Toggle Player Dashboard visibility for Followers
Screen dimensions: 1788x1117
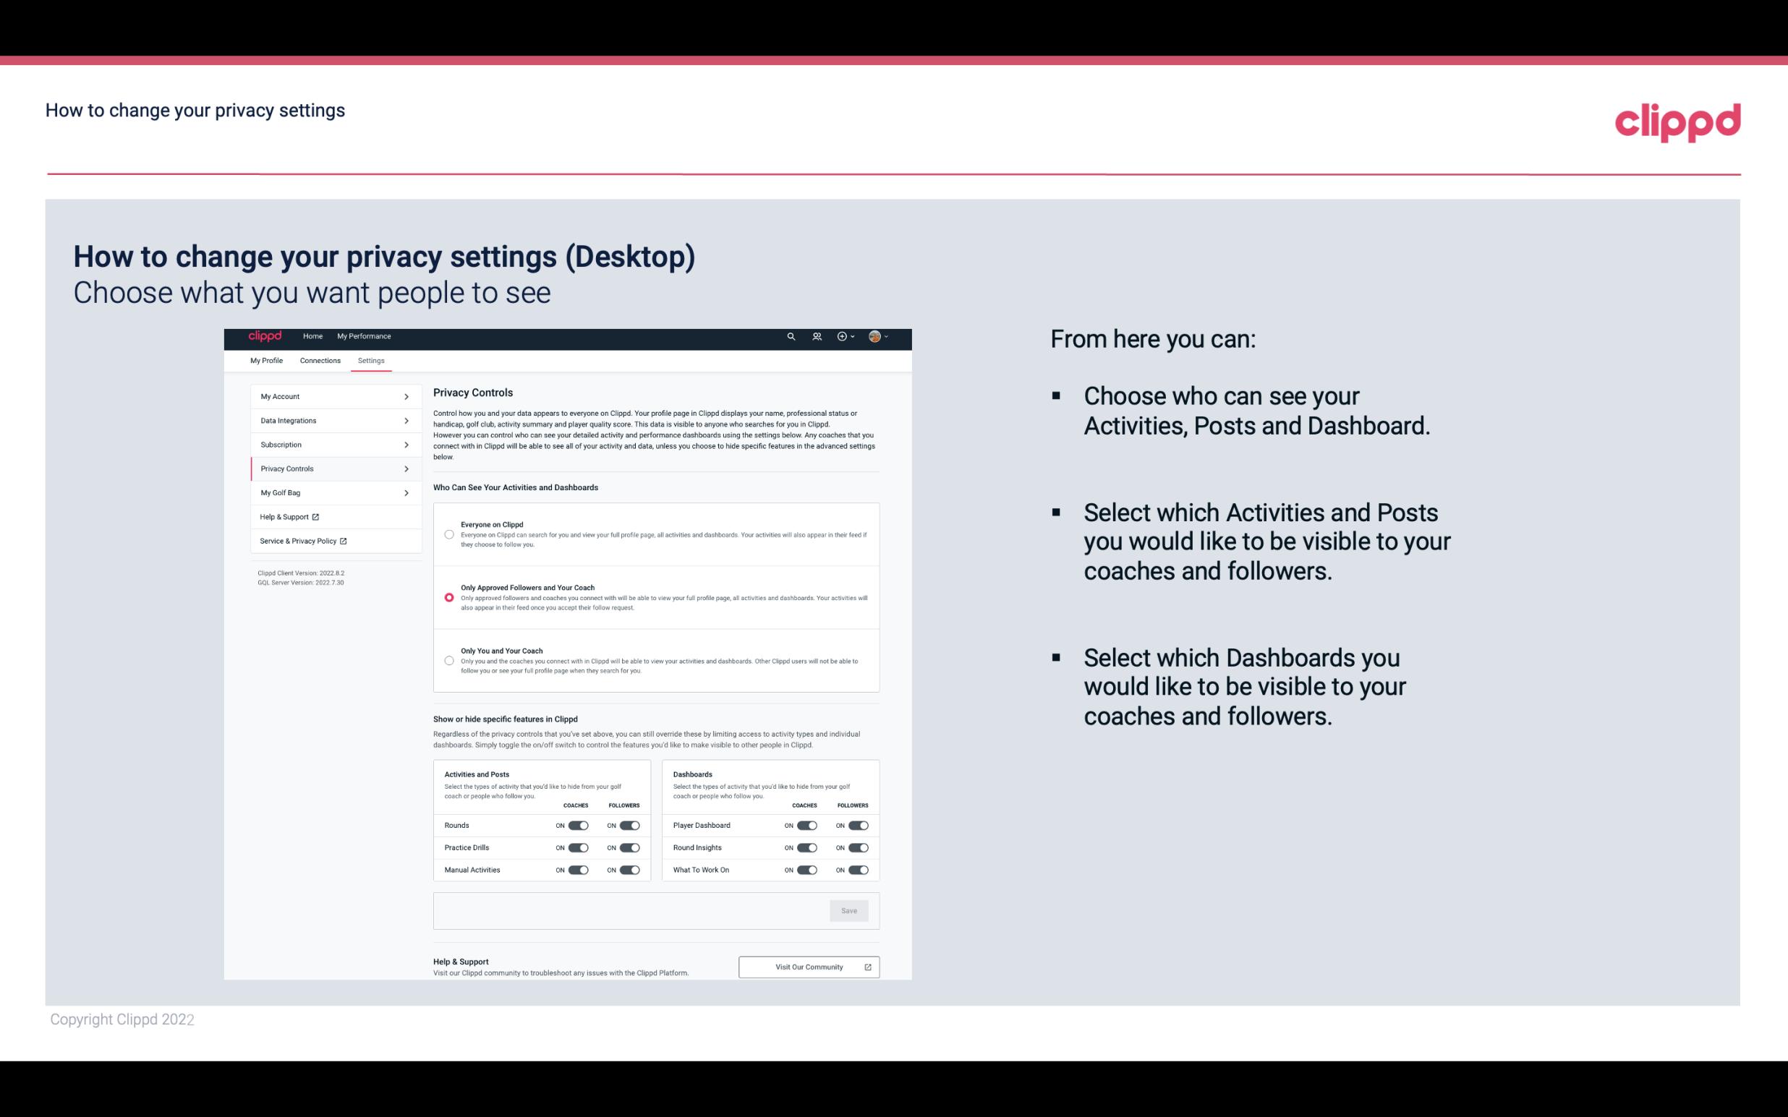pos(859,823)
